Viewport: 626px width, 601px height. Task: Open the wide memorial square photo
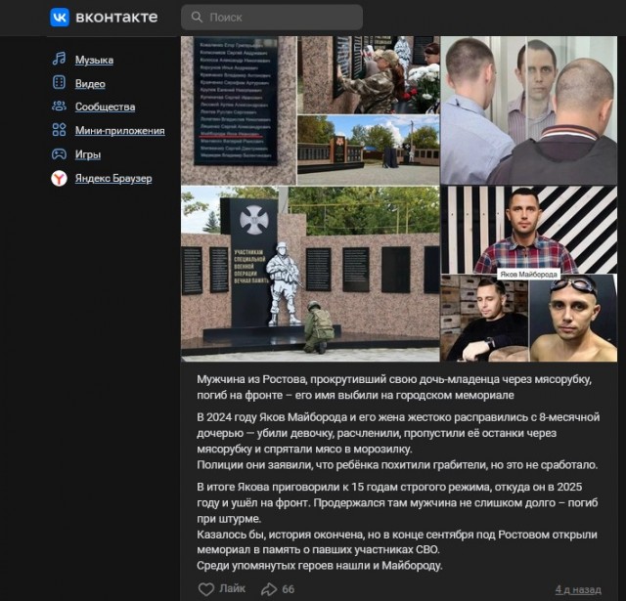(369, 150)
